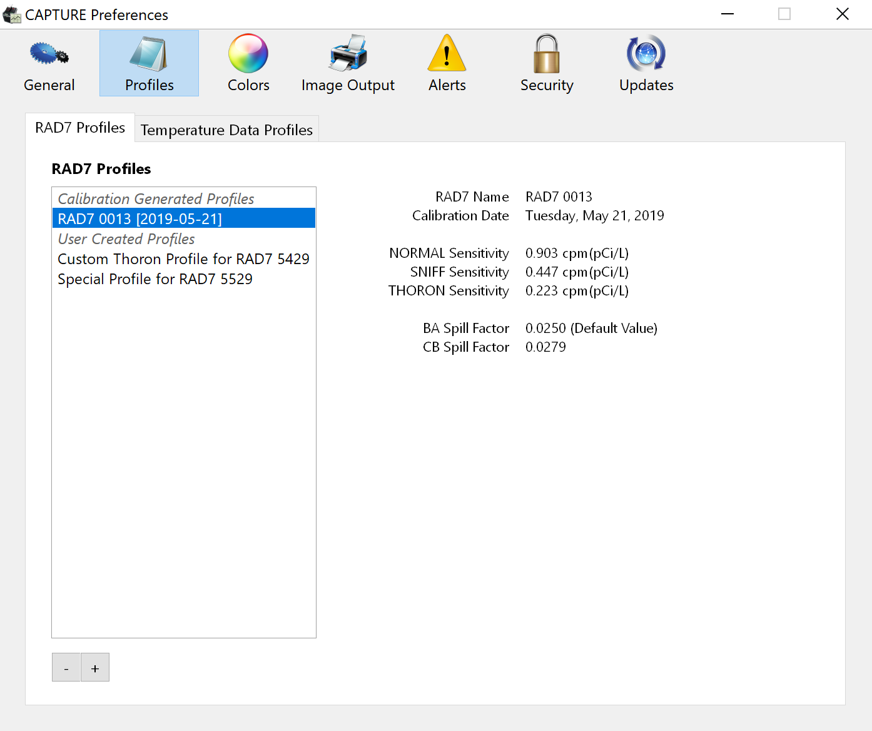Click the User Created Profiles header
Viewport: 872px width, 731px height.
[126, 239]
